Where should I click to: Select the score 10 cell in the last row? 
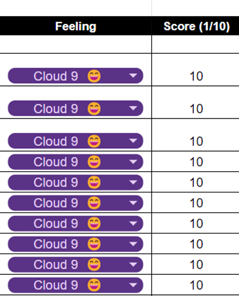196,285
